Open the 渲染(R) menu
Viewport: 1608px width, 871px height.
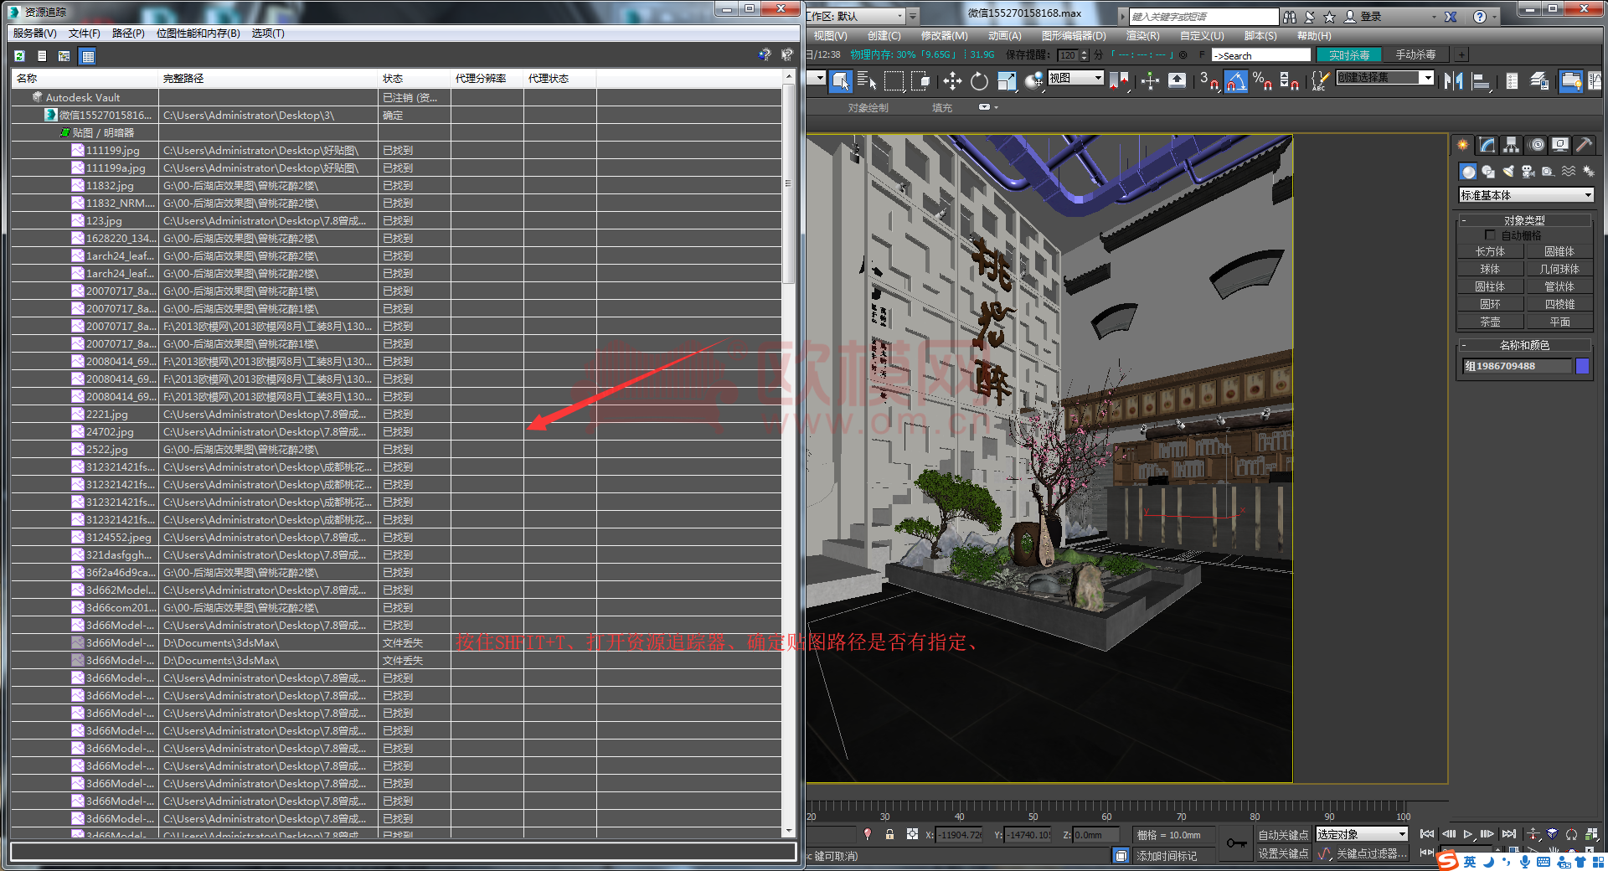click(1142, 36)
